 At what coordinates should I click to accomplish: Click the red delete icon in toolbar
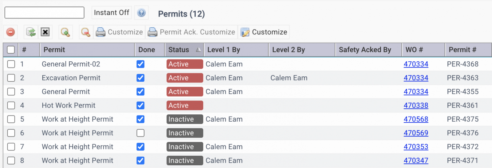[x=10, y=32]
